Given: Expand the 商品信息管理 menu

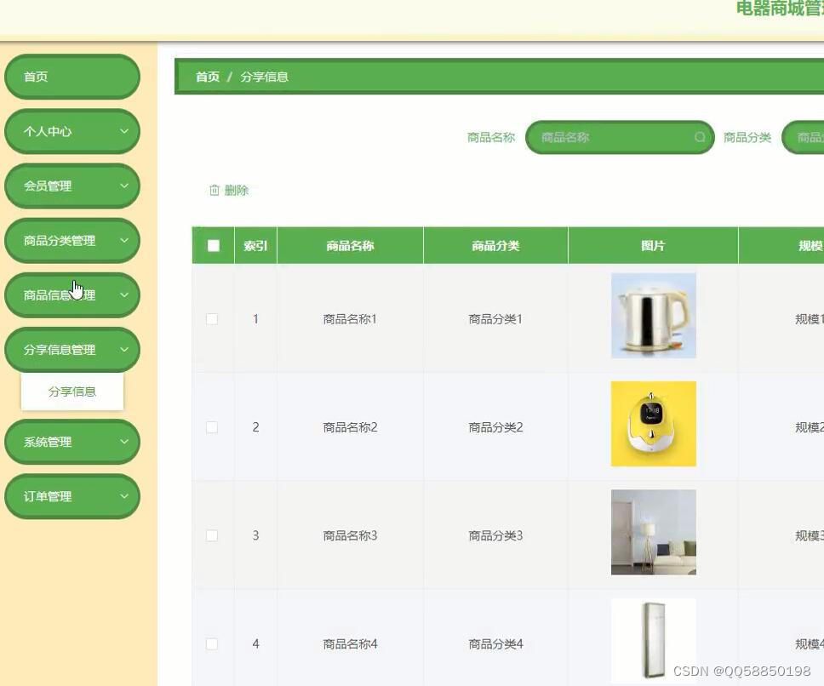Looking at the screenshot, I should [x=72, y=294].
